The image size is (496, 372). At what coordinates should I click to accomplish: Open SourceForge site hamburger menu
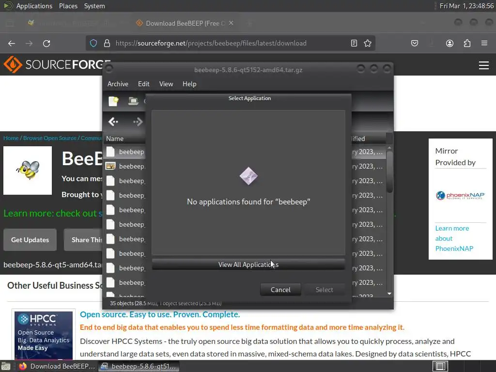(x=484, y=65)
